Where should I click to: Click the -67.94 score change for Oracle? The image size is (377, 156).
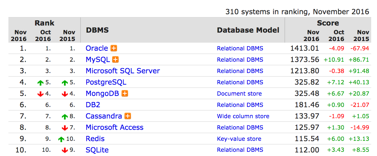pos(360,48)
